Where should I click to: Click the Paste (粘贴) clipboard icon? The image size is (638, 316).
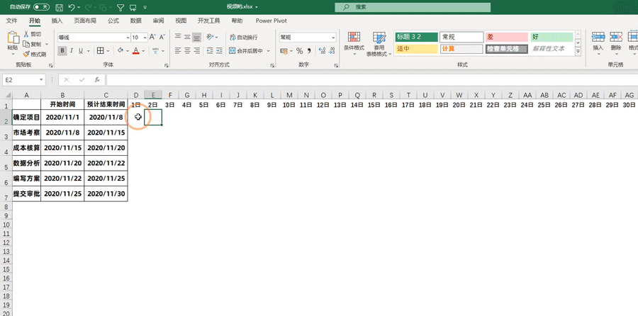[13, 38]
